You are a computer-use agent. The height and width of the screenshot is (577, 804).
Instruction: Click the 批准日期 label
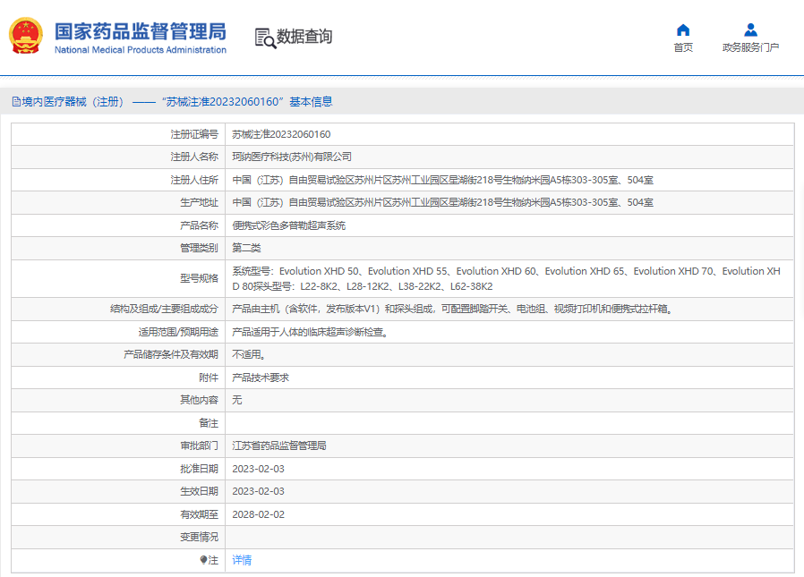click(199, 469)
